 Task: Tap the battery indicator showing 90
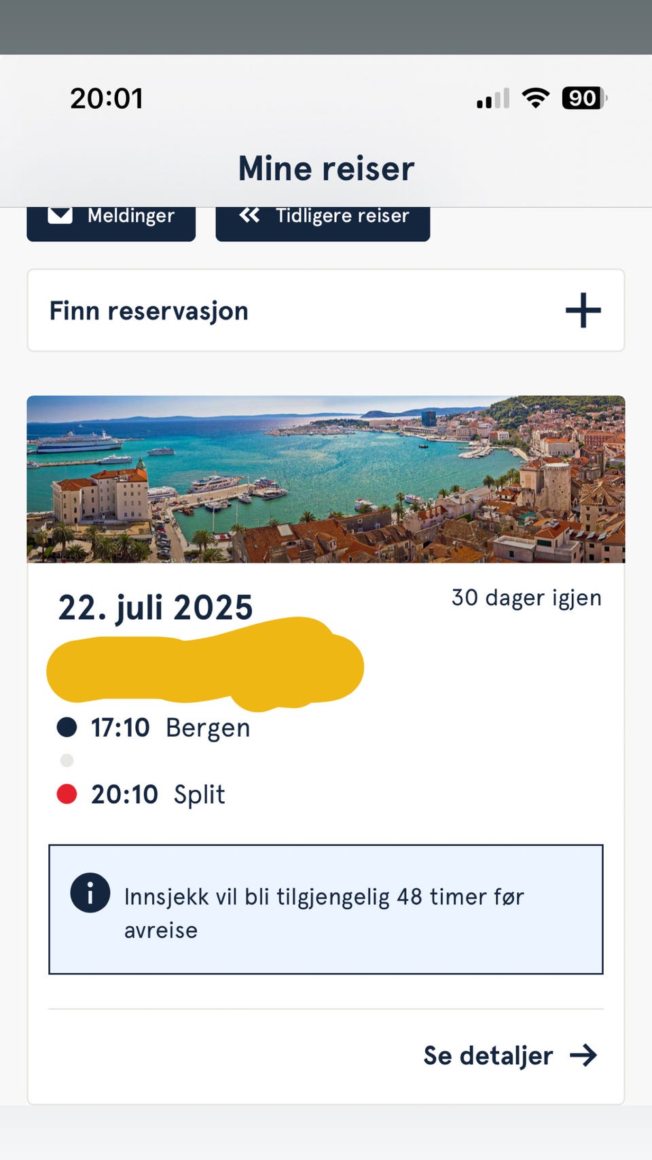(x=583, y=99)
